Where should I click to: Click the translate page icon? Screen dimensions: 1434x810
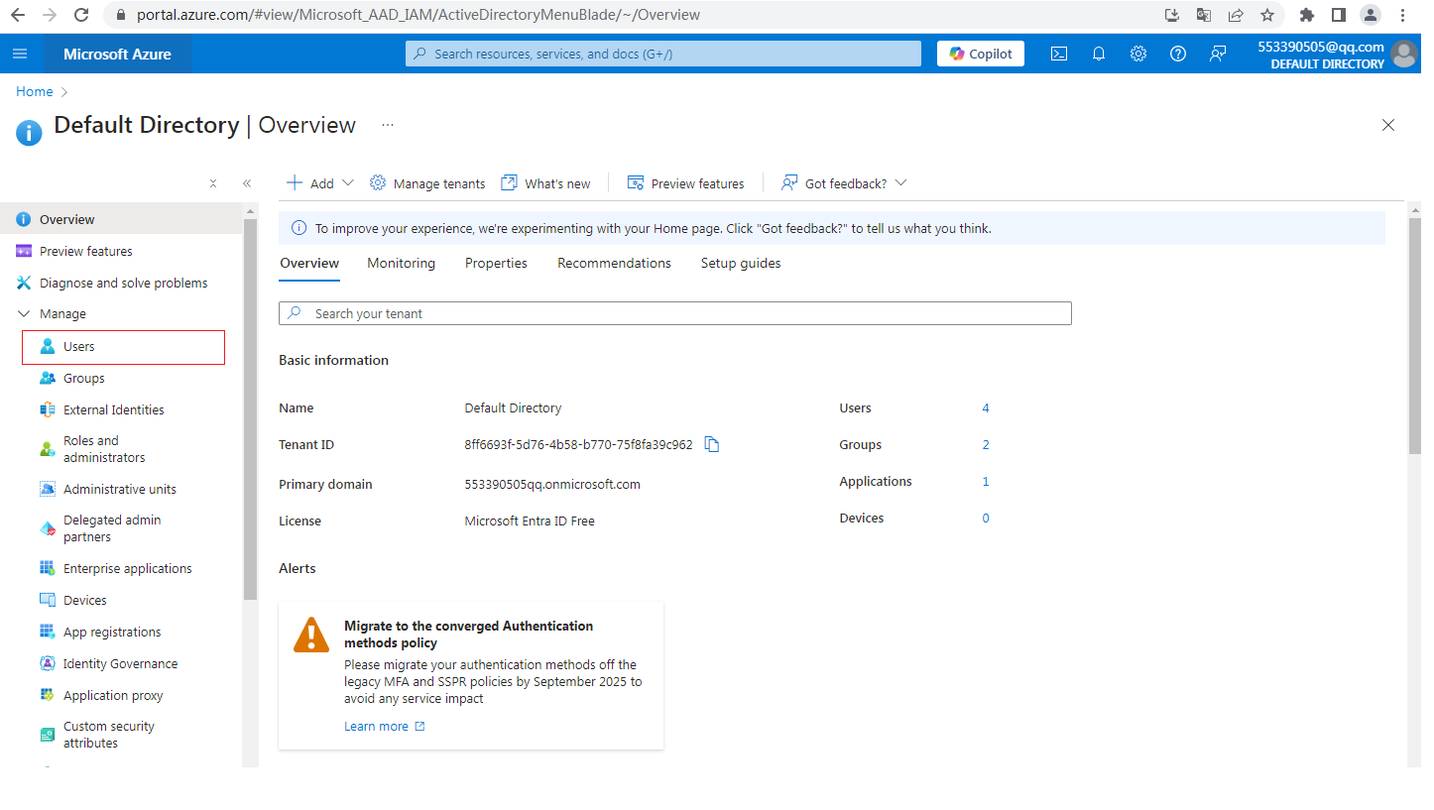pos(1204,15)
